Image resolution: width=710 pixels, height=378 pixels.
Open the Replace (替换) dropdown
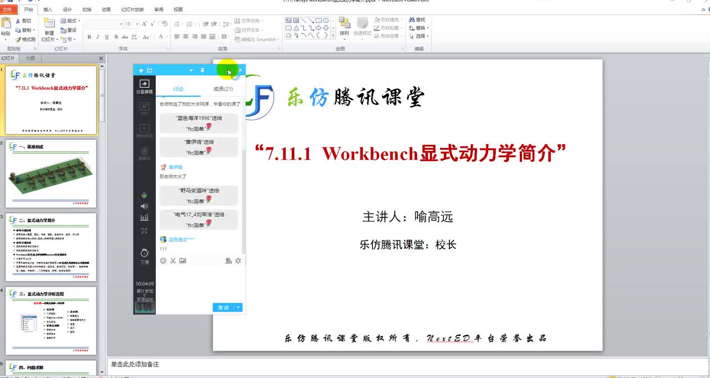pyautogui.click(x=428, y=28)
